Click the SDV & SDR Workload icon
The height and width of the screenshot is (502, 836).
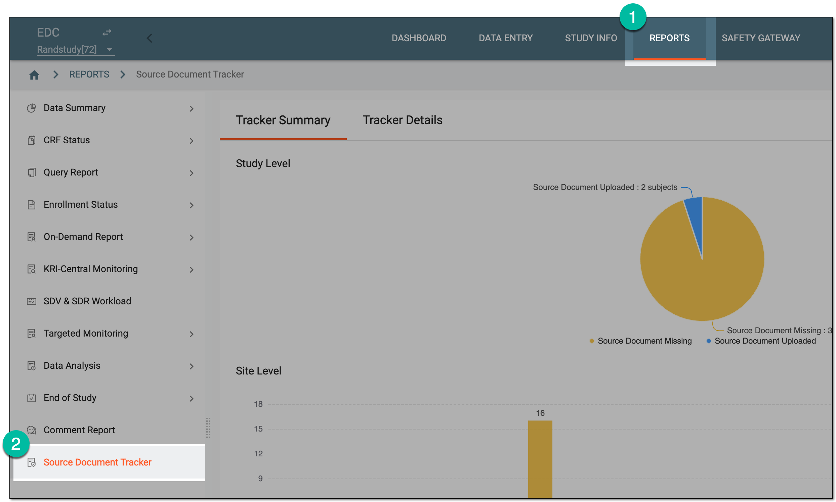point(32,301)
